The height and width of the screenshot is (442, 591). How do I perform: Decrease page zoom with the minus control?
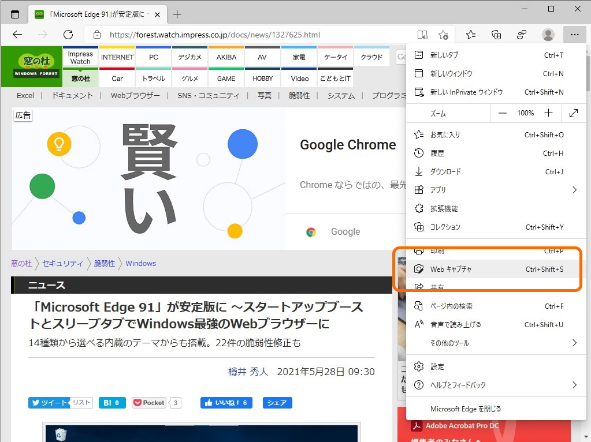[x=502, y=113]
